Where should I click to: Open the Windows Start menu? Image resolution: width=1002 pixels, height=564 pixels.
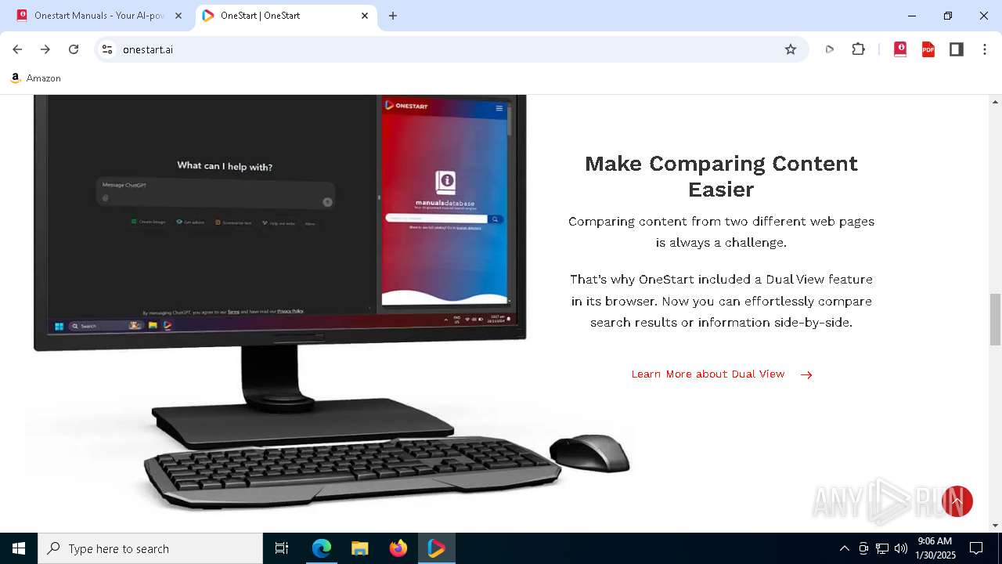pyautogui.click(x=19, y=548)
